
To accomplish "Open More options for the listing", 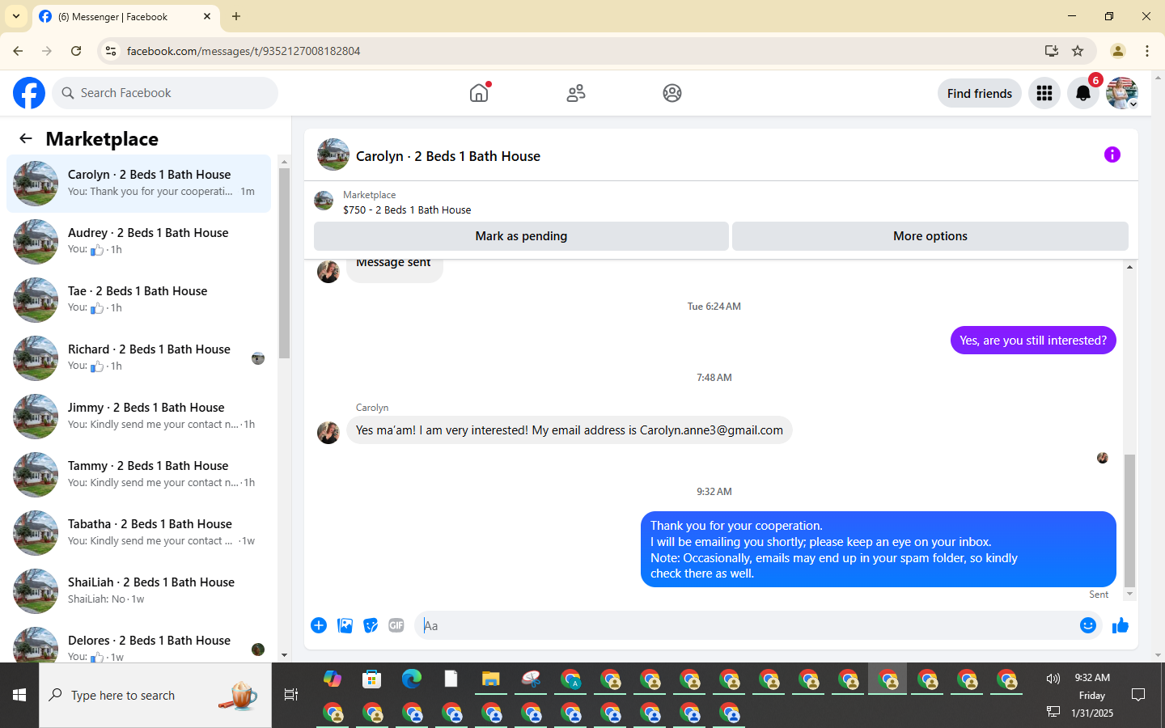I will click(930, 236).
